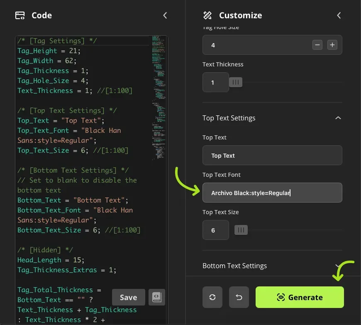
Task: Click the line 'Bottom_Text = "Bottom Text";'
Action: point(73,200)
